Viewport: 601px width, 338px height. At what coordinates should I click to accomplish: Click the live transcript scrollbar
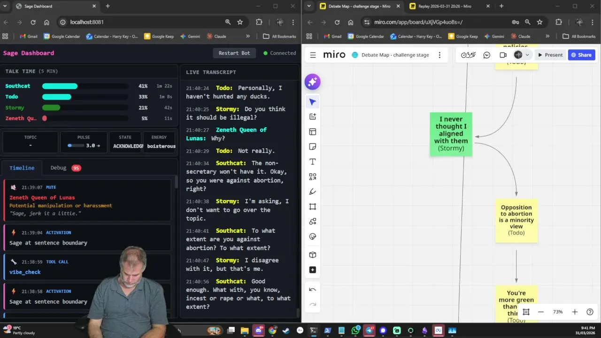[298, 313]
